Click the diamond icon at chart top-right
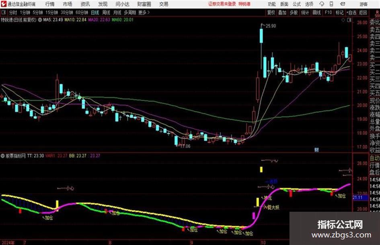The height and width of the screenshot is (245, 380). [x=343, y=20]
